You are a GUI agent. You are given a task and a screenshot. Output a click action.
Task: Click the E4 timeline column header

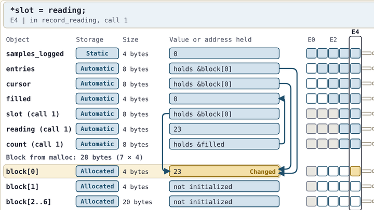[355, 32]
